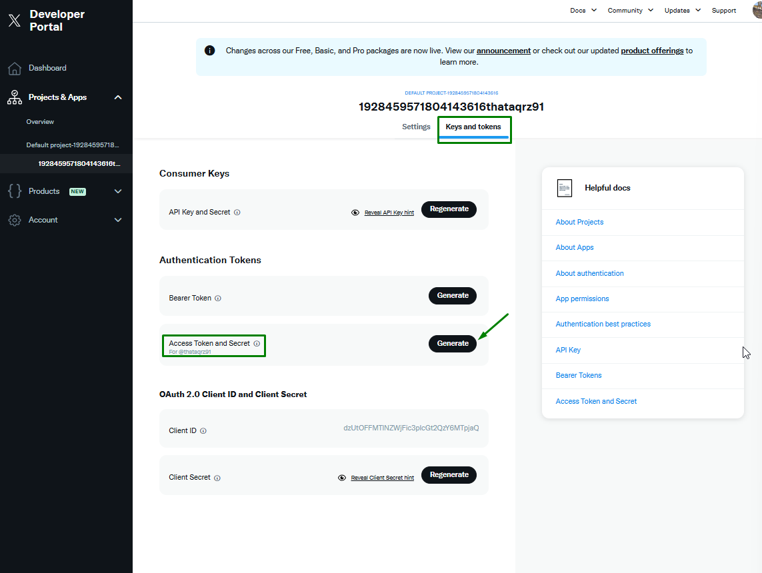Open Access Token and Secret help doc
This screenshot has width=762, height=573.
(596, 401)
